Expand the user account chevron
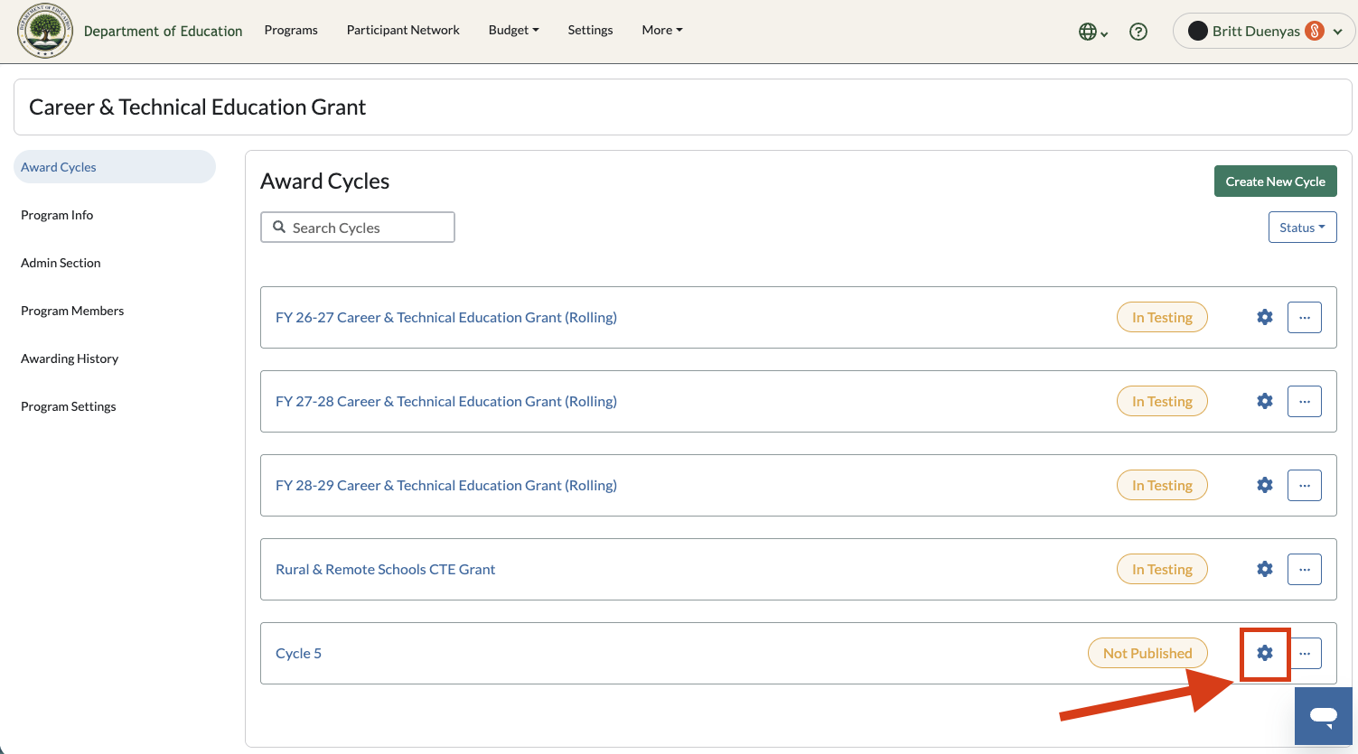The width and height of the screenshot is (1358, 754). [1338, 32]
